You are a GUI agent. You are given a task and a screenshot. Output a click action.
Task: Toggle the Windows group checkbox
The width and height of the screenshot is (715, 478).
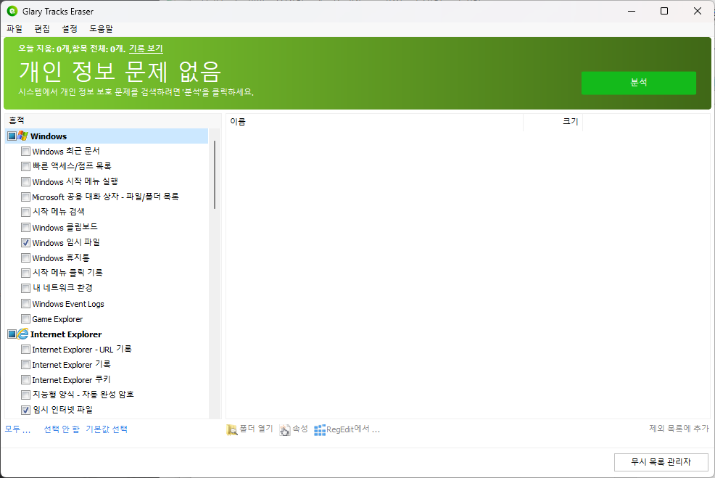(x=12, y=136)
